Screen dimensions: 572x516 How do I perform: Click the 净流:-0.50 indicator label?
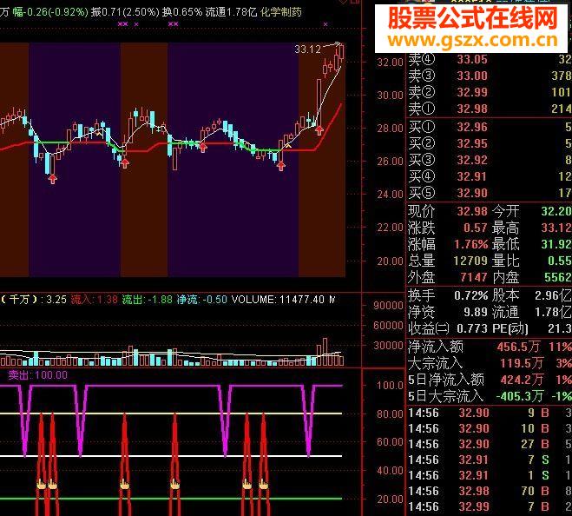pos(201,300)
